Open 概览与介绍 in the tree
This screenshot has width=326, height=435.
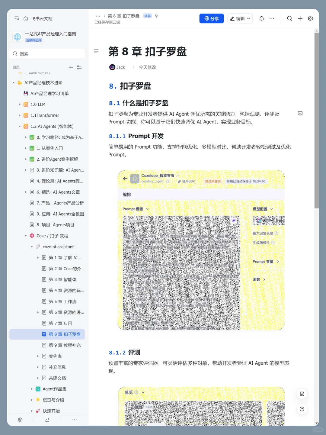pyautogui.click(x=47, y=400)
